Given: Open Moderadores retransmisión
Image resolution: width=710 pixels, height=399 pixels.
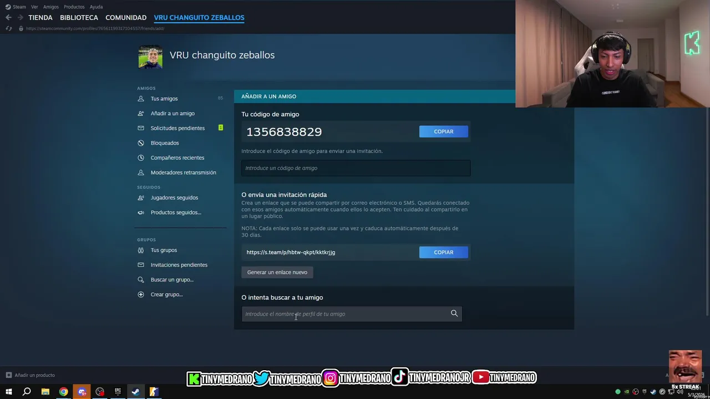Looking at the screenshot, I should (x=183, y=172).
